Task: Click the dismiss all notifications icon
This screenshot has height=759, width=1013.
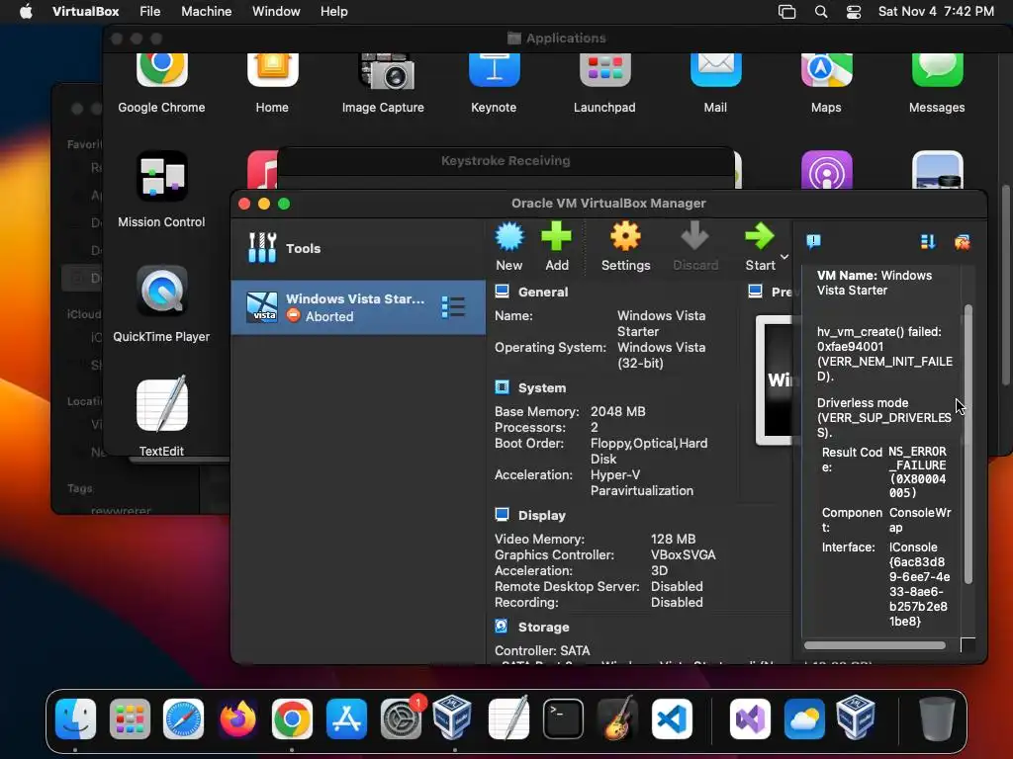Action: (x=962, y=242)
